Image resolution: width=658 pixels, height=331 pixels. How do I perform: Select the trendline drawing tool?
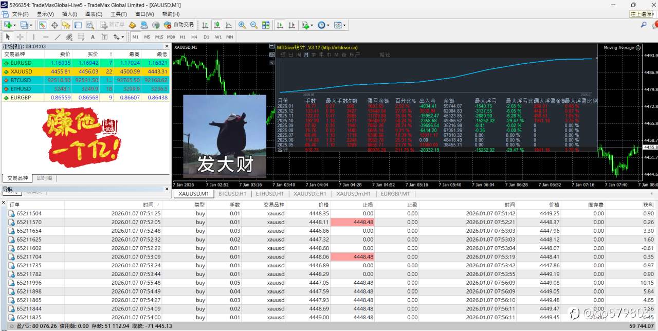pos(58,36)
